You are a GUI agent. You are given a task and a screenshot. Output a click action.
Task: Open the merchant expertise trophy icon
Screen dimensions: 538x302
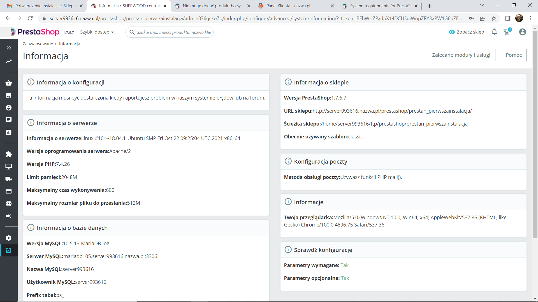[507, 32]
